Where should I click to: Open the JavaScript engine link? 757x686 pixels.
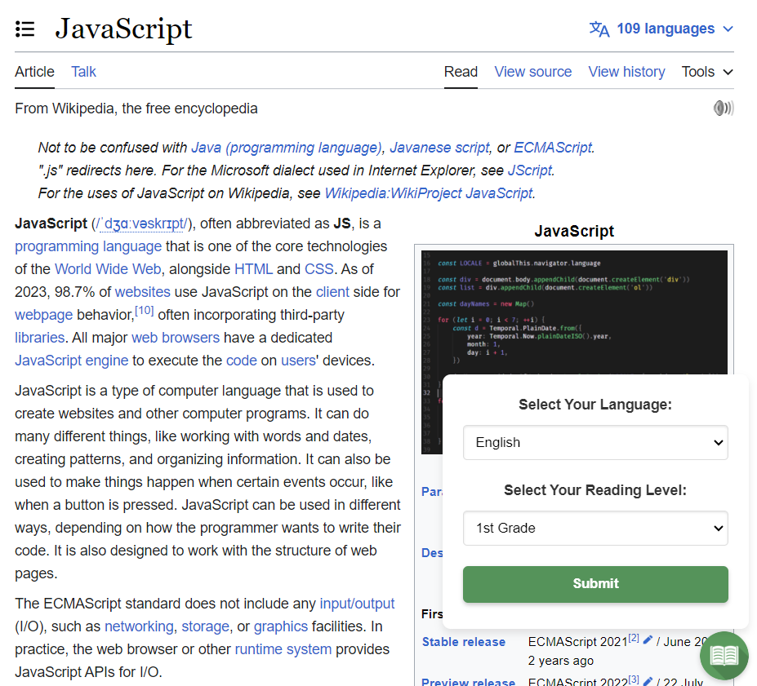pos(71,361)
